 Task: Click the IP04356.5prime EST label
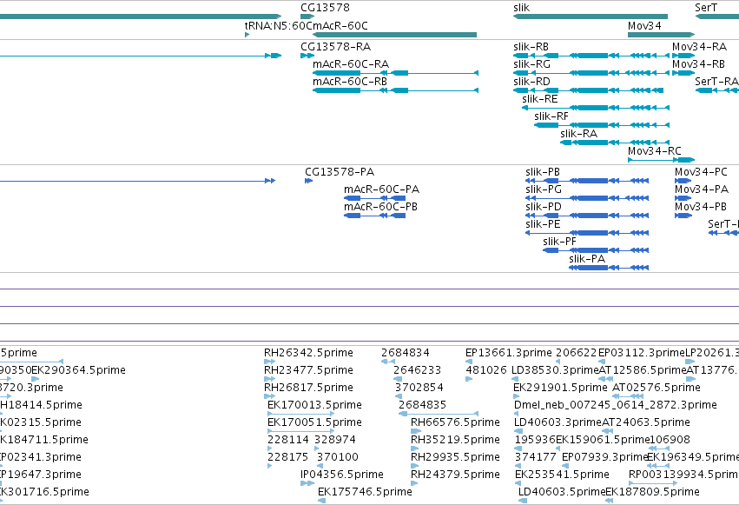pyautogui.click(x=341, y=475)
